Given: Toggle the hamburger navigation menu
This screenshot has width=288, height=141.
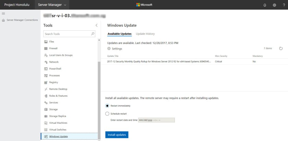Looking at the screenshot, I should pyautogui.click(x=3, y=13).
